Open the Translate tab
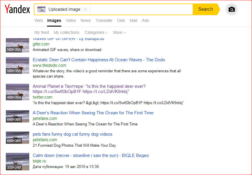This screenshot has height=175, width=252. pos(104,20)
